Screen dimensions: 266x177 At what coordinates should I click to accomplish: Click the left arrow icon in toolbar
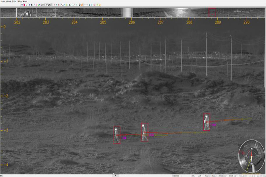(x=85, y=5)
